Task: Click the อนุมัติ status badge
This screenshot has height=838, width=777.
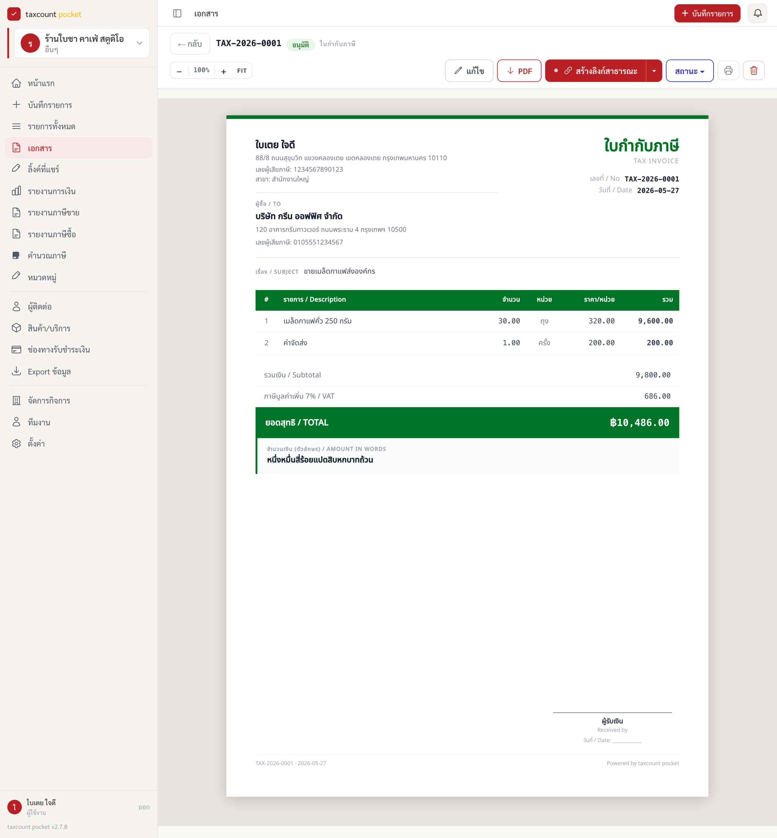Action: pos(300,45)
